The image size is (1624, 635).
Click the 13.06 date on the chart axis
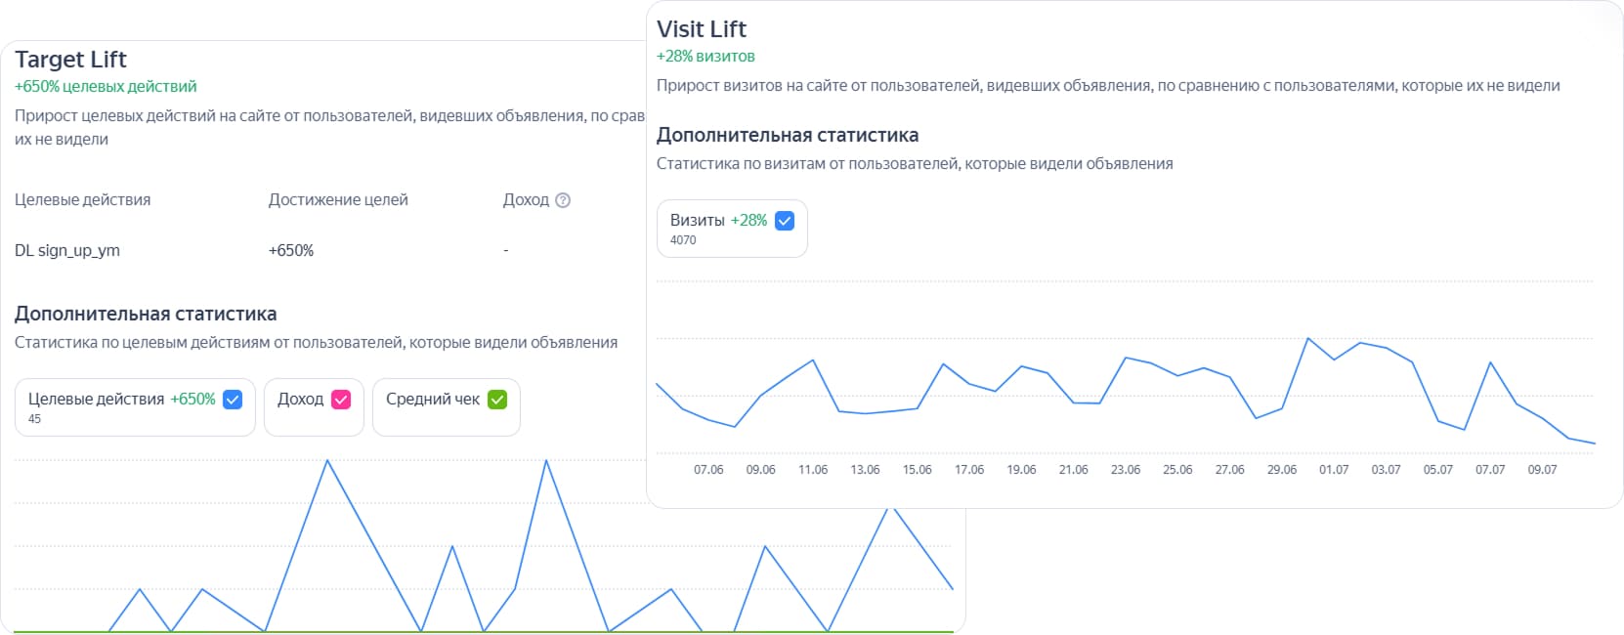[x=865, y=470]
